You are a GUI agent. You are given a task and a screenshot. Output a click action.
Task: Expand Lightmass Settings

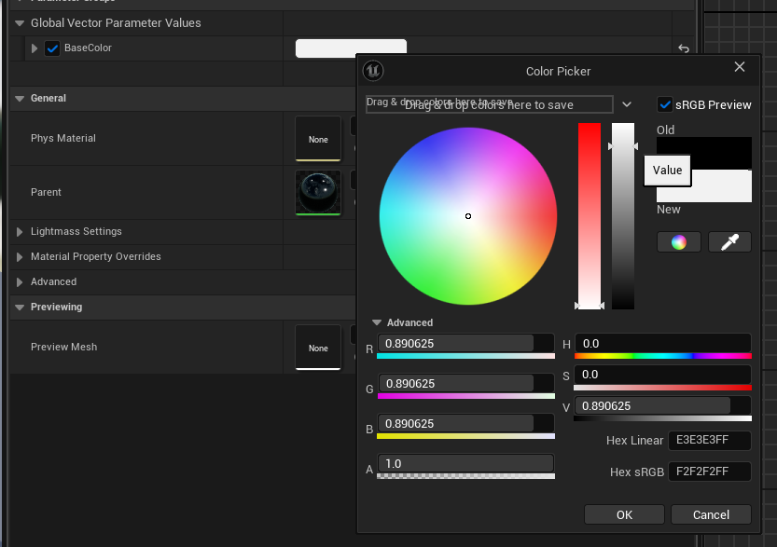tap(20, 232)
